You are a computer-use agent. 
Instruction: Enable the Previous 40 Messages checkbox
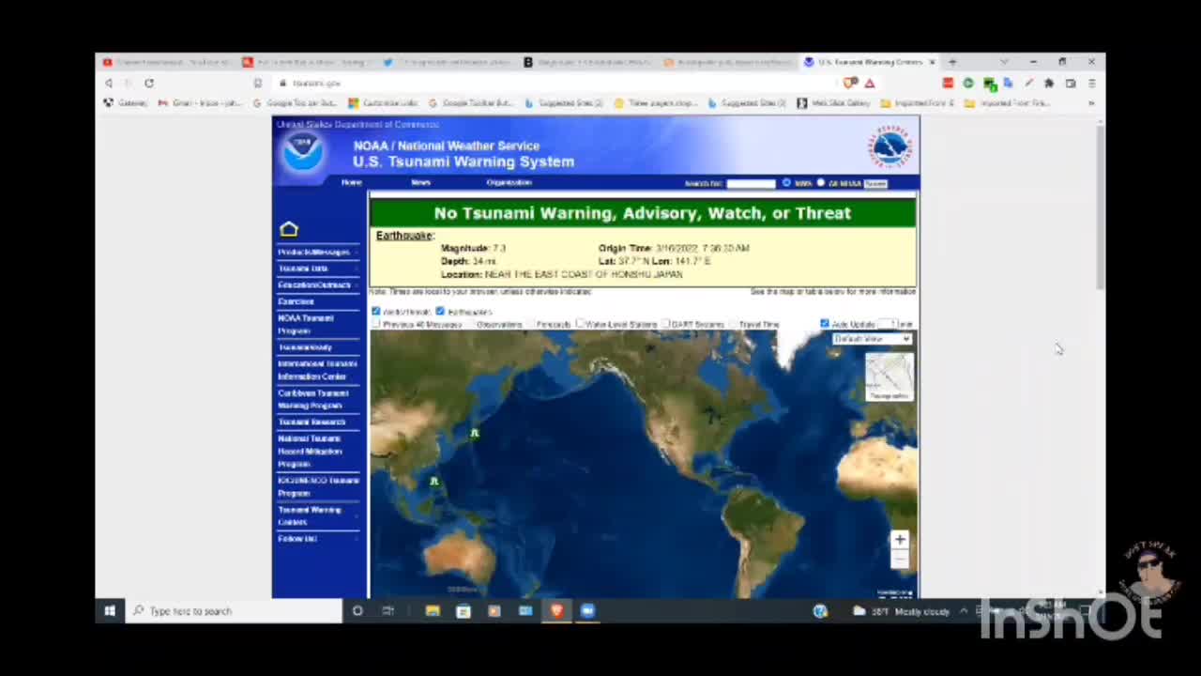[376, 324]
